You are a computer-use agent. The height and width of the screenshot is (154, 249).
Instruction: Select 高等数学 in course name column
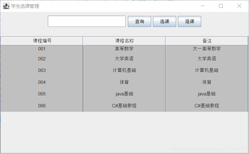[124, 49]
